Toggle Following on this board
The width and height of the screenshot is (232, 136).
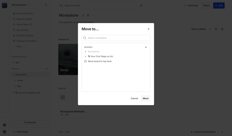(x=191, y=5)
